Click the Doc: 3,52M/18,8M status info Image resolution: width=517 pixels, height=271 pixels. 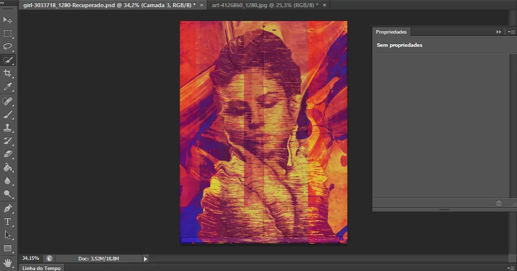[x=99, y=258]
